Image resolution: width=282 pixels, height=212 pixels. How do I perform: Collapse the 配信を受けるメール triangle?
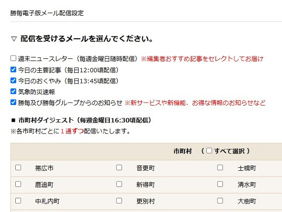pyautogui.click(x=14, y=39)
